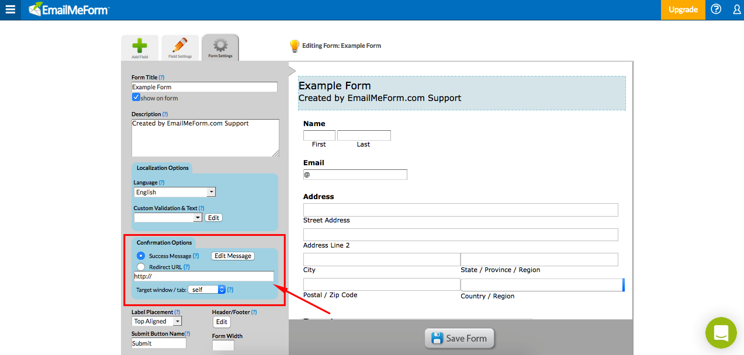Click the Save Form button
This screenshot has height=355, width=744.
[x=459, y=338]
